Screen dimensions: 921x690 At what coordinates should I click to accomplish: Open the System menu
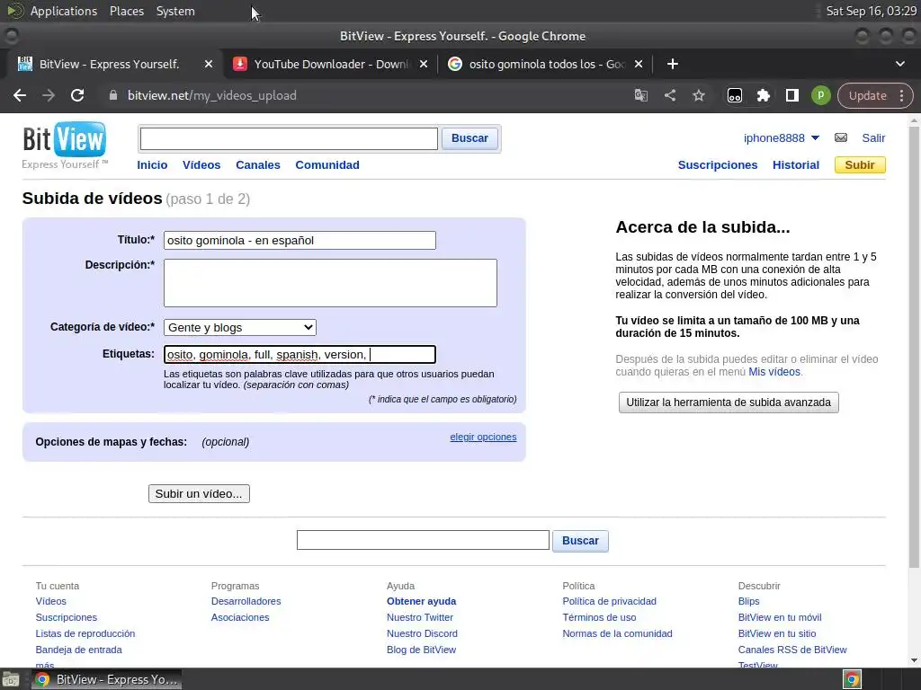tap(175, 11)
